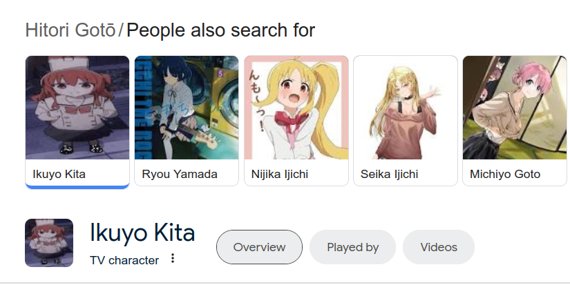This screenshot has width=570, height=285.
Task: Click the blue selection bar under the Ikuyo Kita card
Action: pos(77,186)
